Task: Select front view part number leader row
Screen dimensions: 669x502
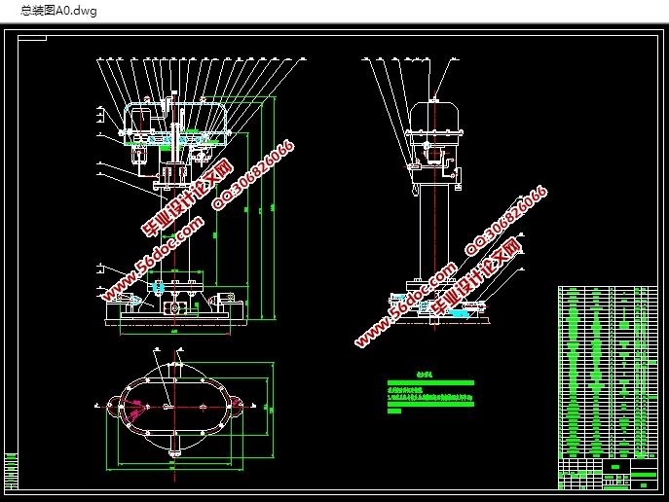Action: 195,59
